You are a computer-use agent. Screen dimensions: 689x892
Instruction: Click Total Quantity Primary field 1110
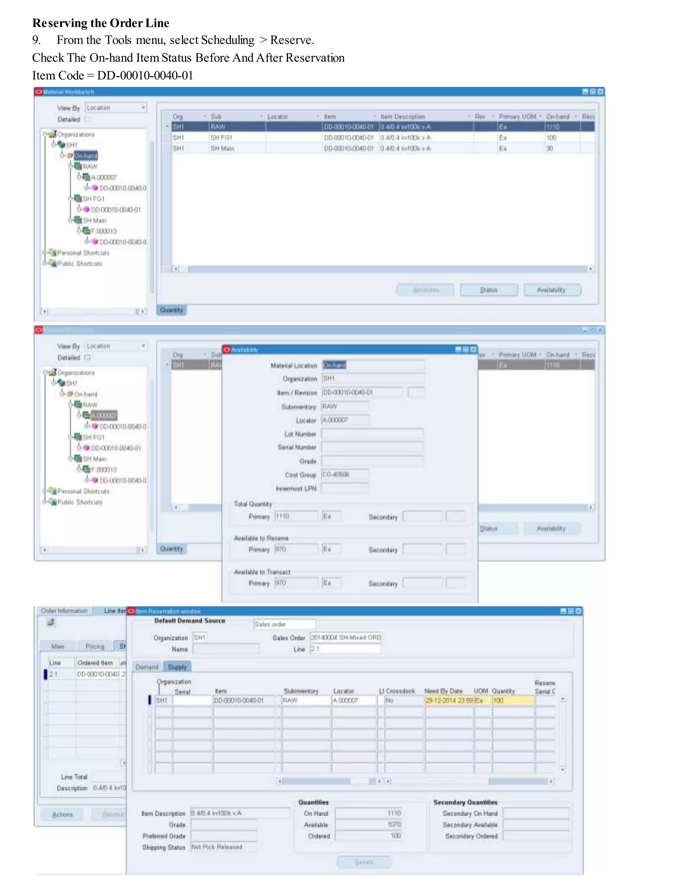pyautogui.click(x=296, y=516)
